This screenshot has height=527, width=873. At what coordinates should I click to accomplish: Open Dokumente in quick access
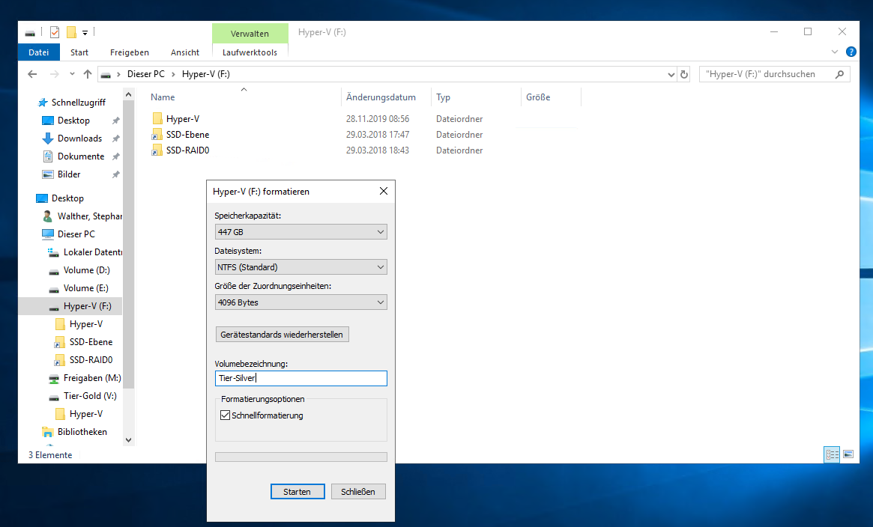coord(81,156)
